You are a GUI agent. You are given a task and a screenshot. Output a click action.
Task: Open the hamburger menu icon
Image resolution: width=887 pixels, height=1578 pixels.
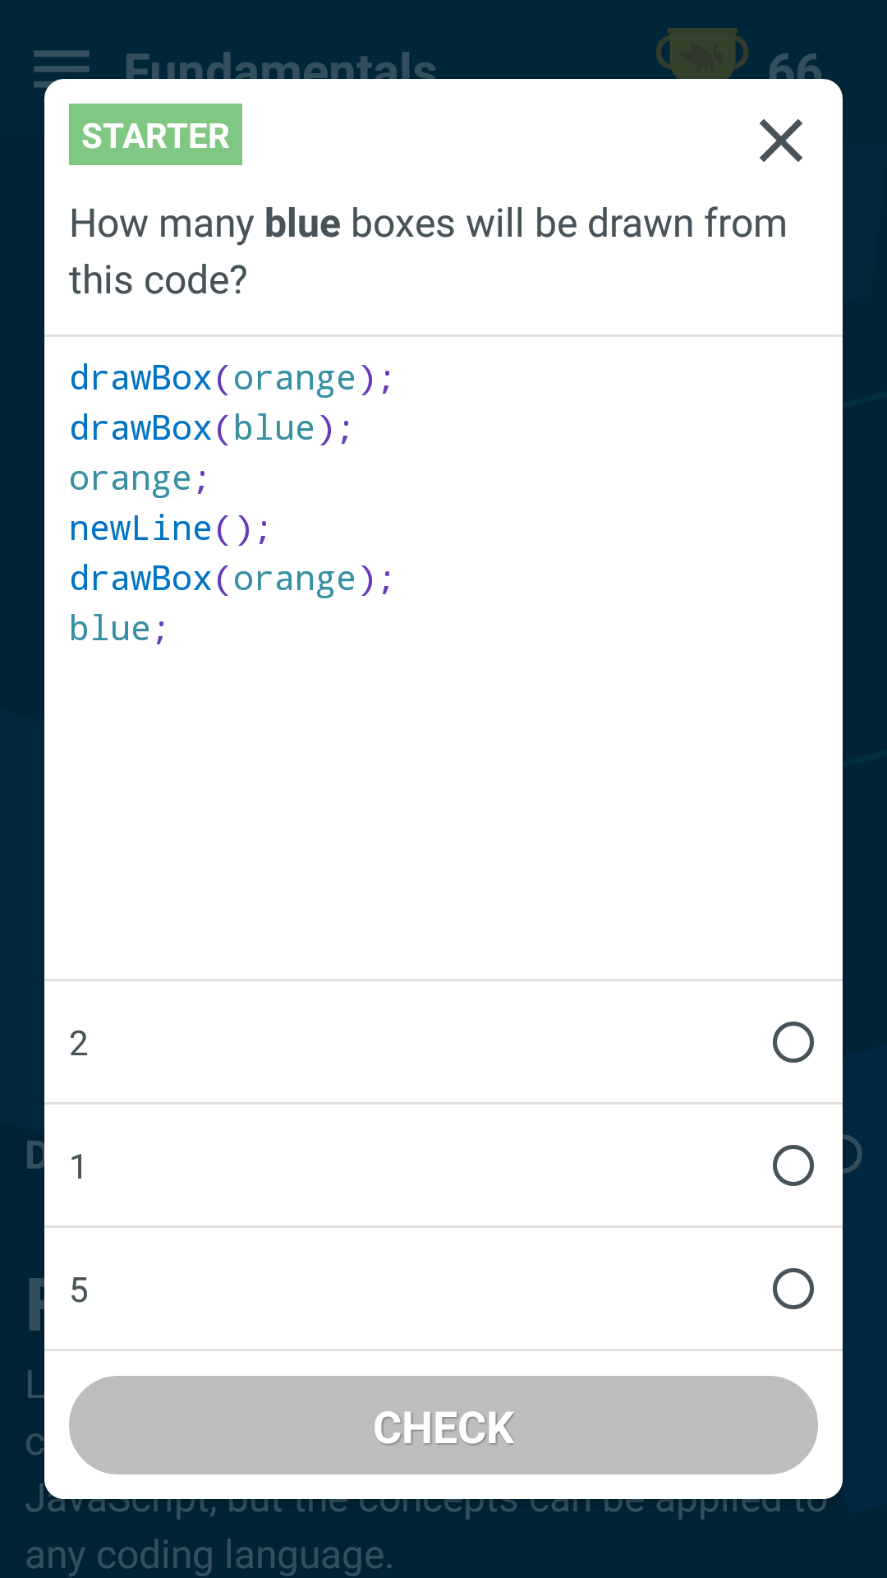(x=62, y=68)
